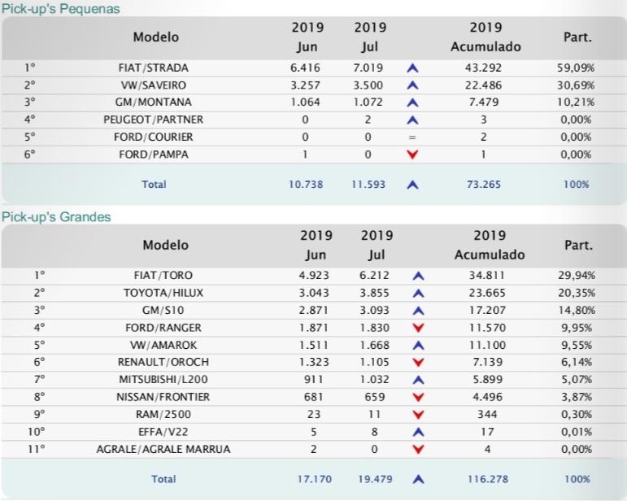Viewport: 627px width, 501px height.
Task: Select the NISSAN/FRONTIER model name
Action: pyautogui.click(x=163, y=397)
